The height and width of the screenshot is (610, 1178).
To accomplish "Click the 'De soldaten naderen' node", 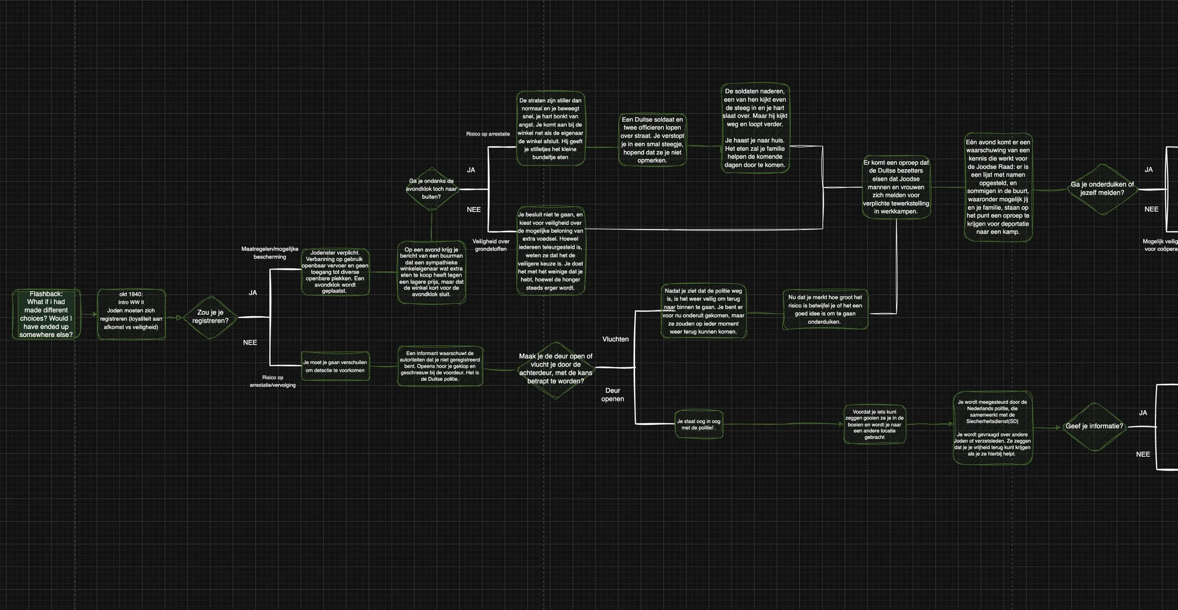I will tap(755, 128).
